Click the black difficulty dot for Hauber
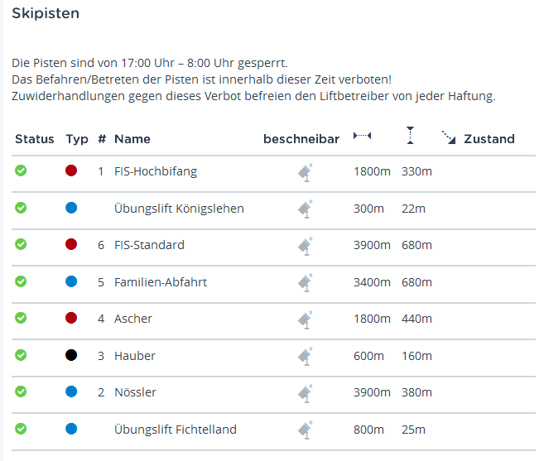 (x=71, y=356)
